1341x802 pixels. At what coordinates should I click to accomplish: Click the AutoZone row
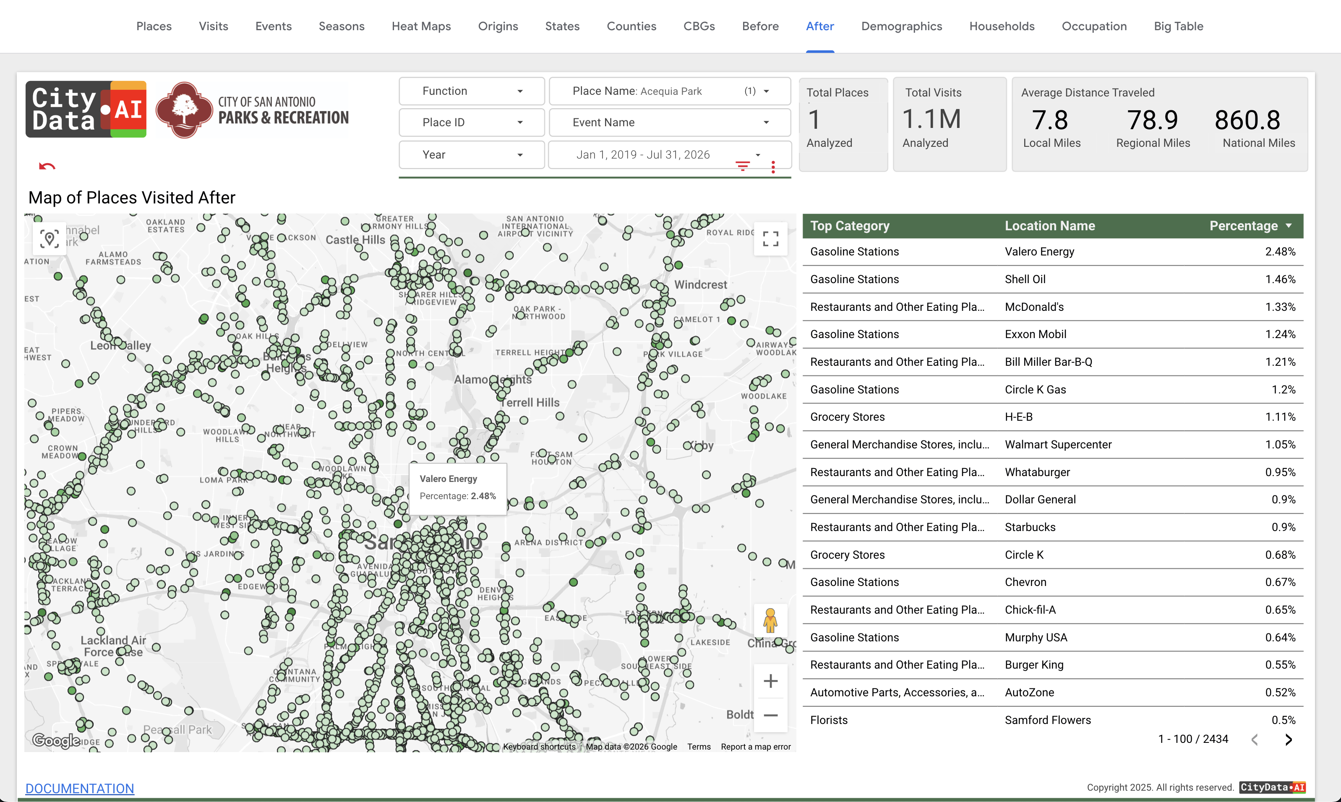(1052, 692)
